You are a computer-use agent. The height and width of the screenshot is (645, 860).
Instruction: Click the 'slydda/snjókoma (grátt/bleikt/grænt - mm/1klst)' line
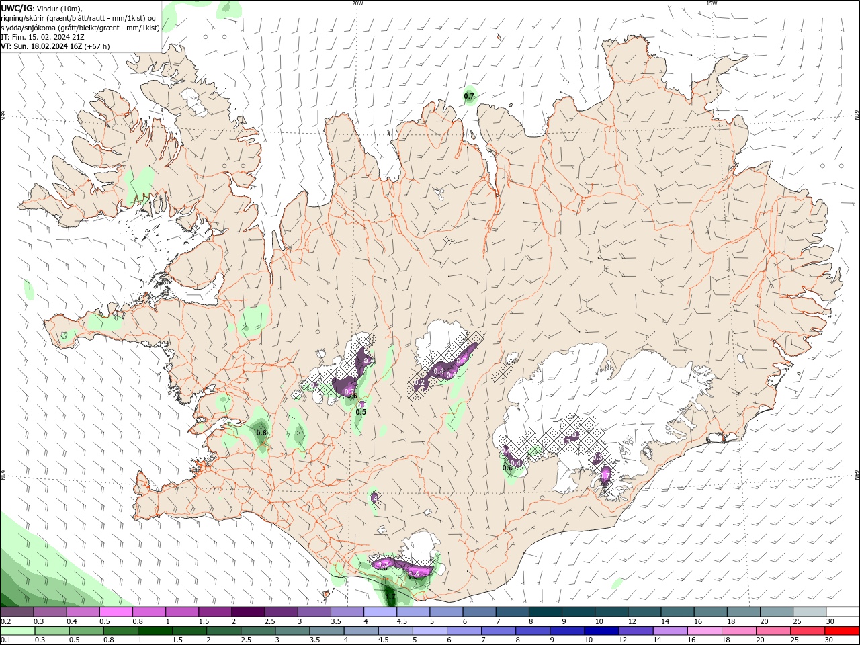(80, 28)
